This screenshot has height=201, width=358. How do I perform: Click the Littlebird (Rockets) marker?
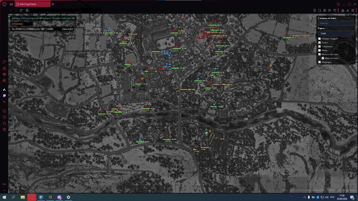(287, 36)
